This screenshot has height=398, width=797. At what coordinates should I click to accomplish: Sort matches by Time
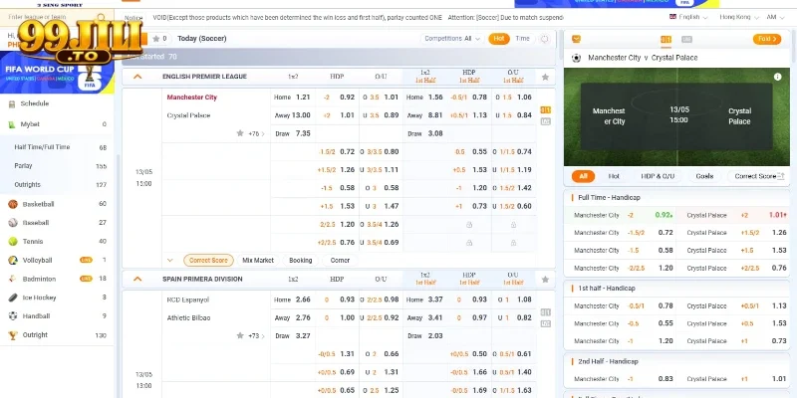pyautogui.click(x=522, y=39)
